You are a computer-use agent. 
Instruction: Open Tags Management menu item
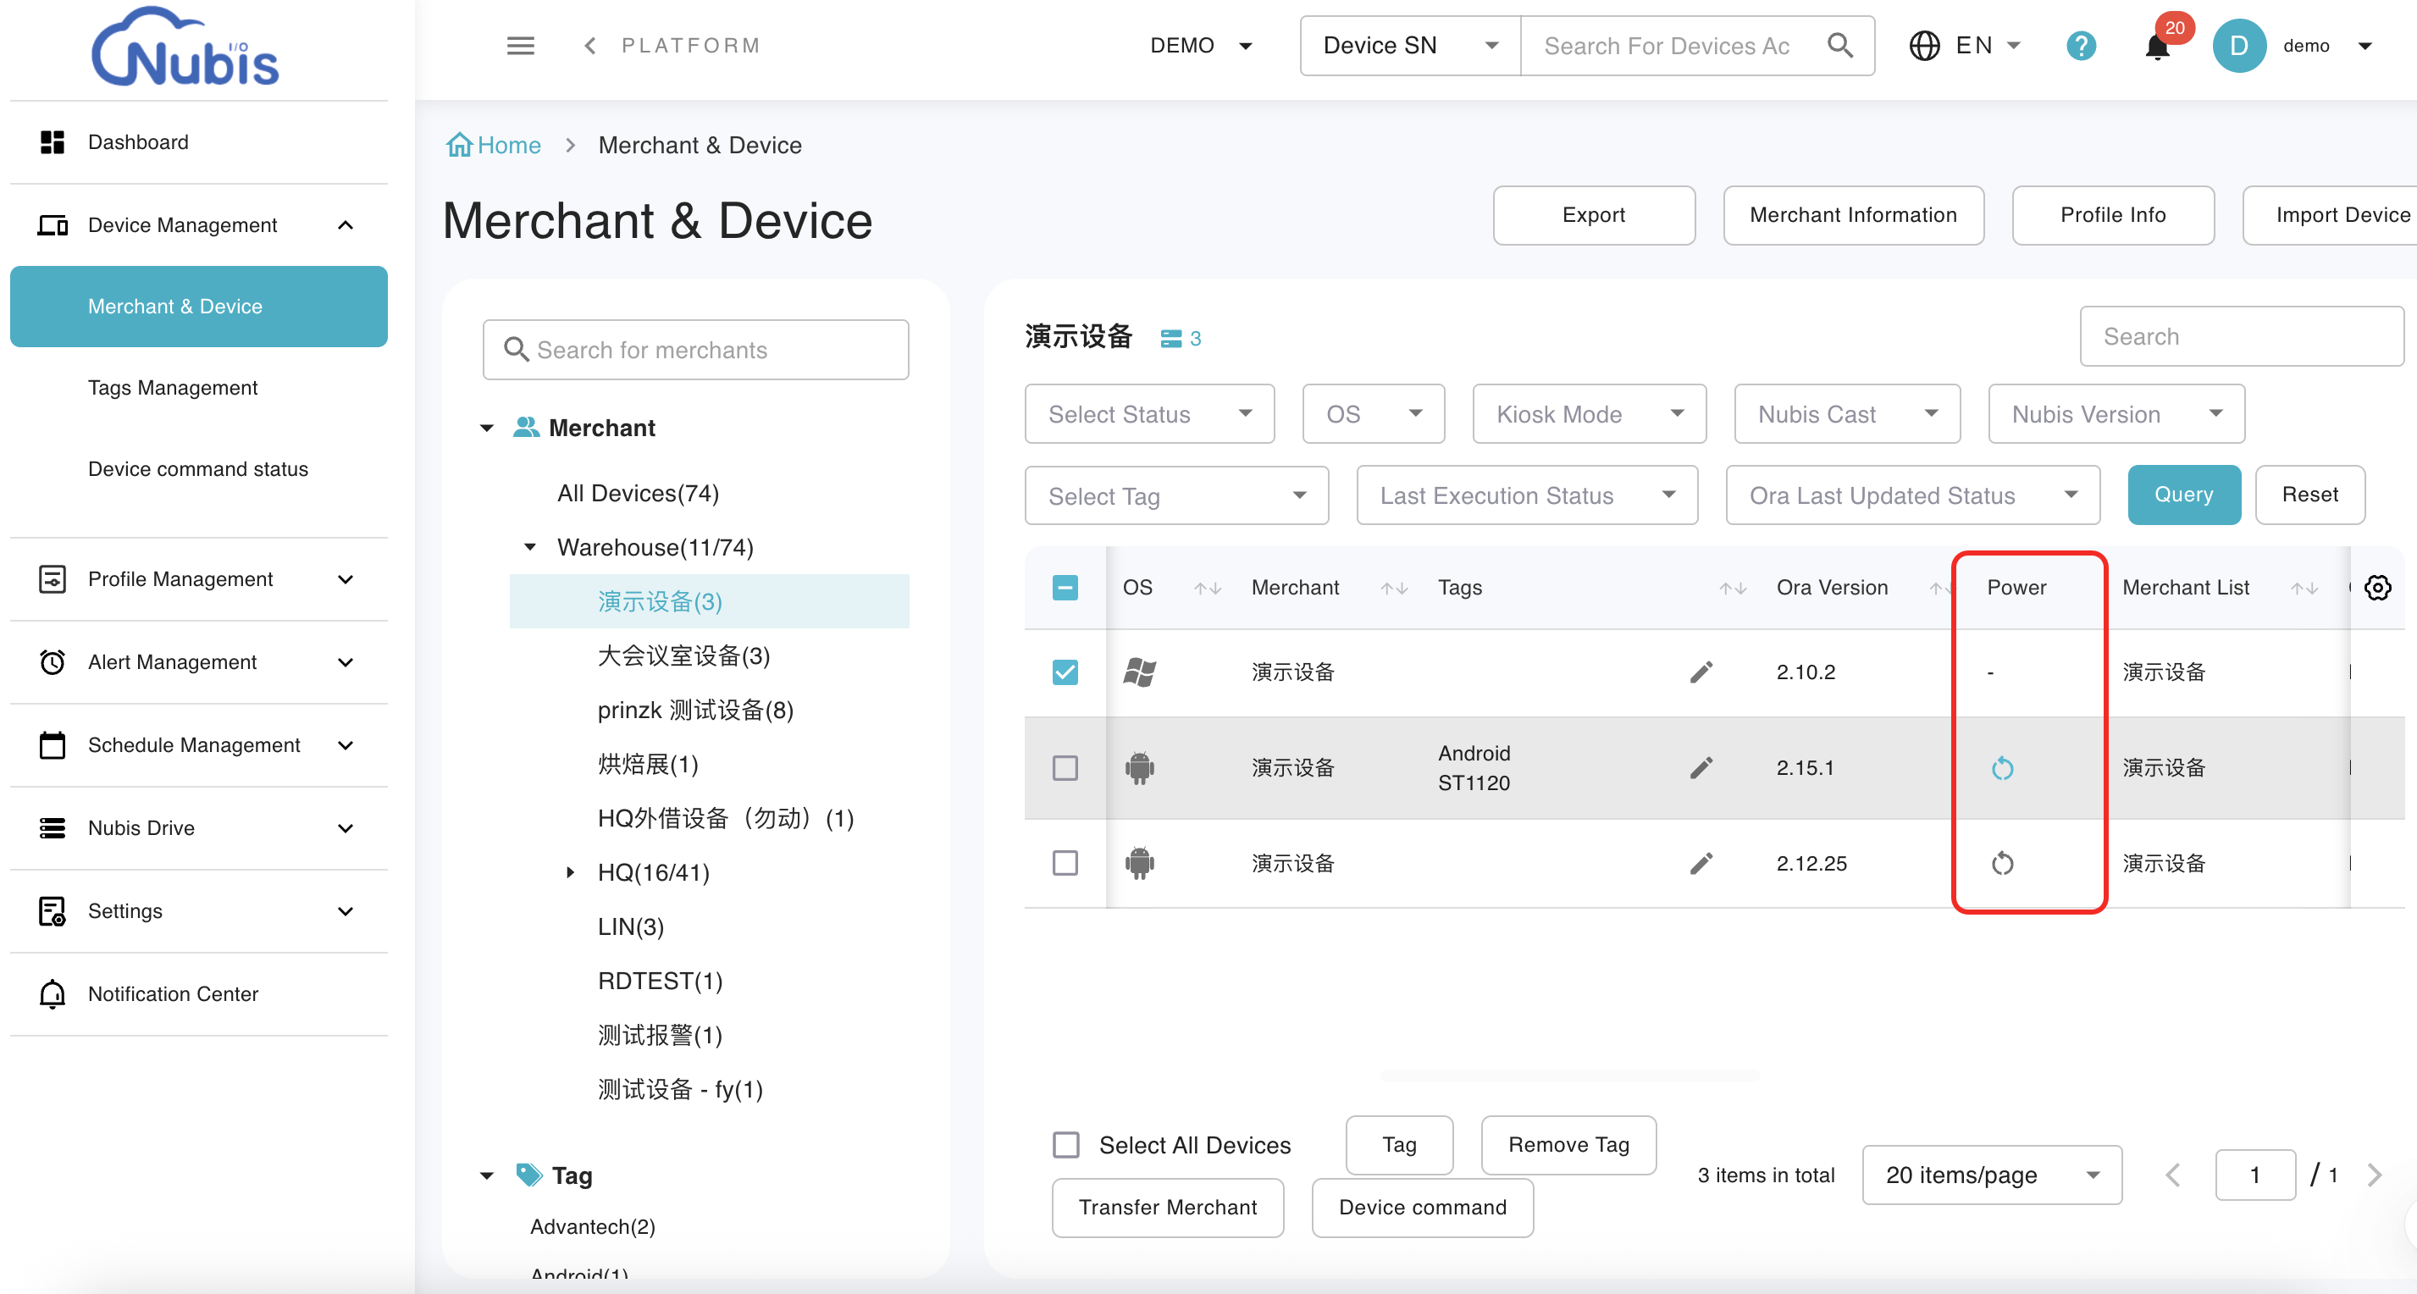pos(173,388)
